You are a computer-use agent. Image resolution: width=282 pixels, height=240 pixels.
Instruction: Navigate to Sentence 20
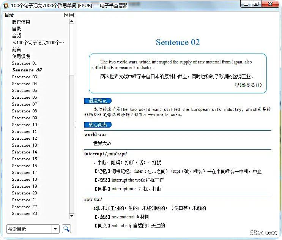(x=24, y=193)
